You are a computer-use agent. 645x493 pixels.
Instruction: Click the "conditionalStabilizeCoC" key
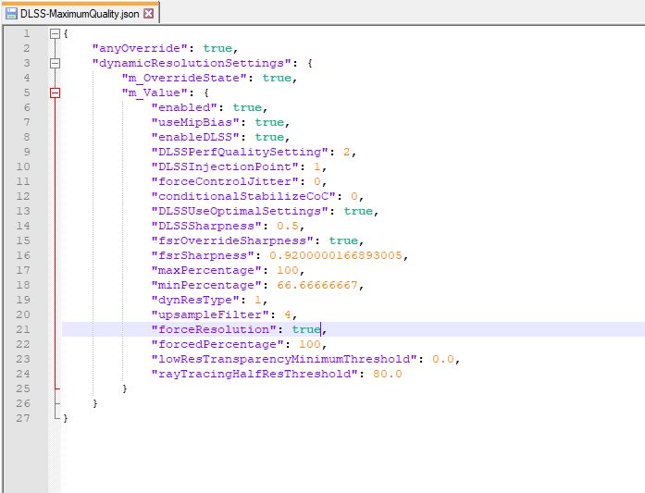click(x=243, y=196)
